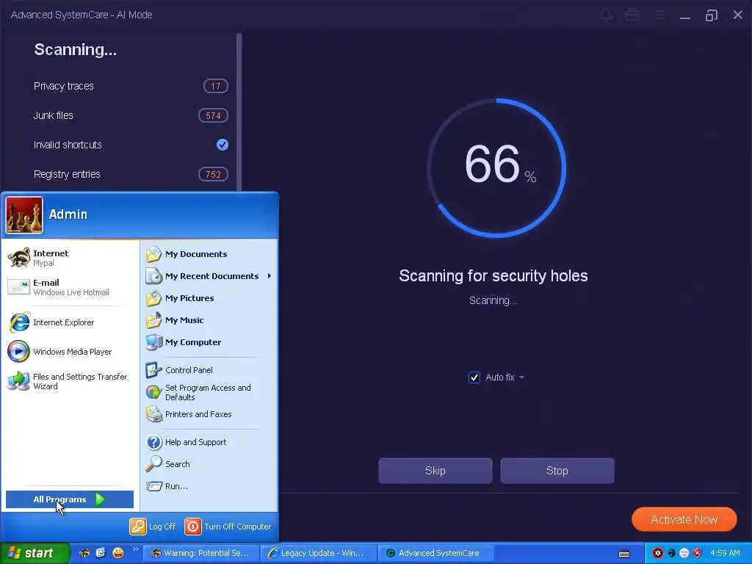Click the smiley face quick launch icon
The width and height of the screenshot is (752, 564).
[118, 553]
